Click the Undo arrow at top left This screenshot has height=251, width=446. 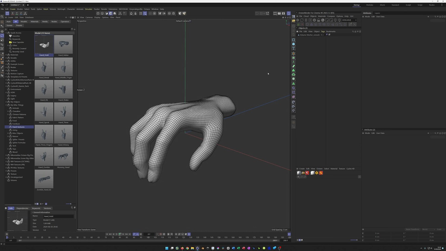pyautogui.click(x=3, y=5)
